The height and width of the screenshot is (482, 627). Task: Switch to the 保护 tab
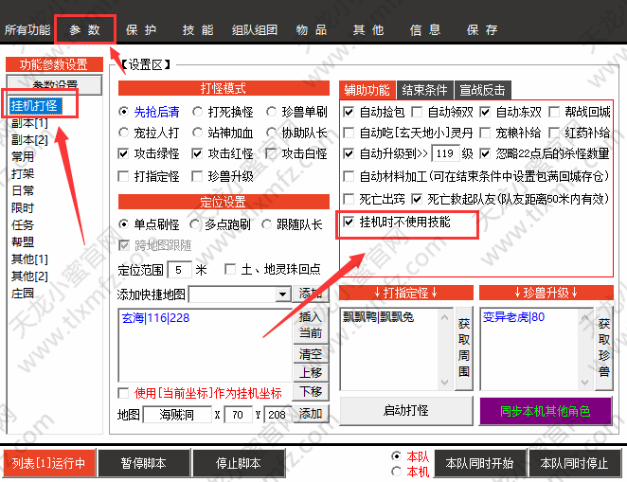[141, 29]
